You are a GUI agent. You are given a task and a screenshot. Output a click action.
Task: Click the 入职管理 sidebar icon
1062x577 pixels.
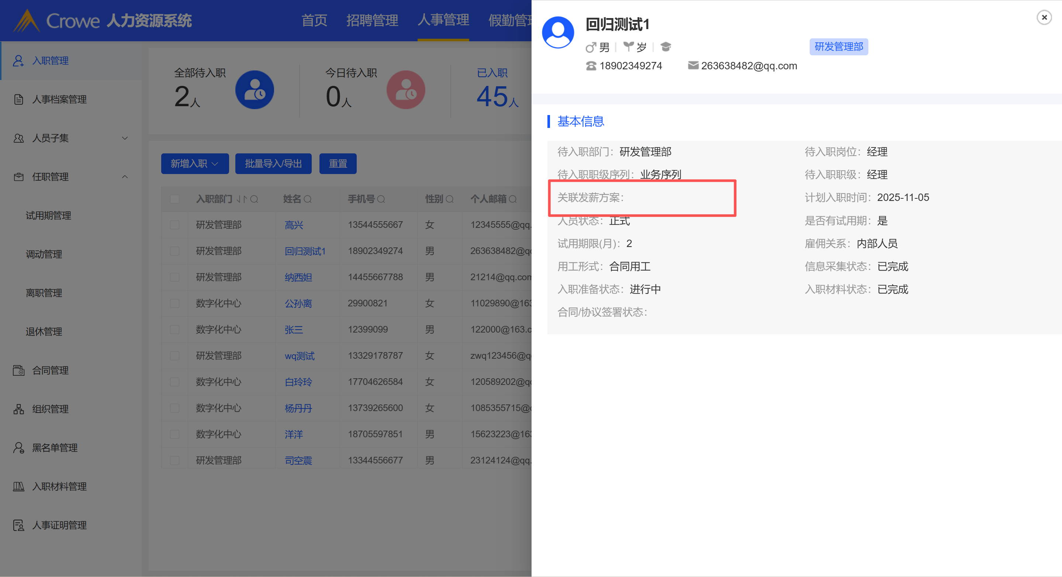(x=18, y=60)
